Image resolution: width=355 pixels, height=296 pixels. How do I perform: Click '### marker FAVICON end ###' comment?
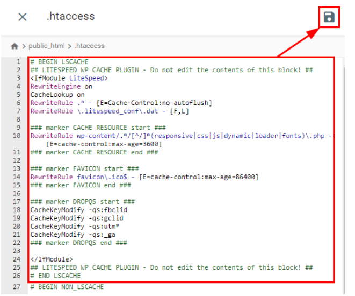pyautogui.click(x=81, y=185)
